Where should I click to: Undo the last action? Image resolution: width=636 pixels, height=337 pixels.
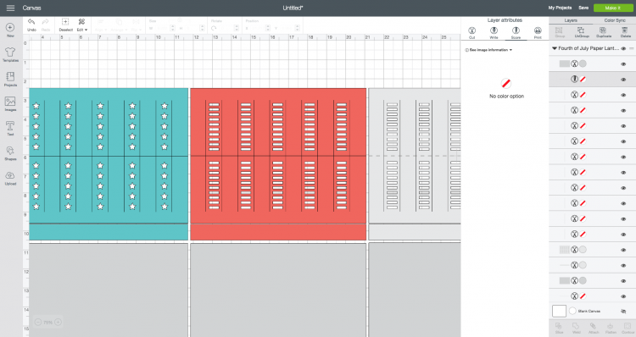pyautogui.click(x=31, y=25)
